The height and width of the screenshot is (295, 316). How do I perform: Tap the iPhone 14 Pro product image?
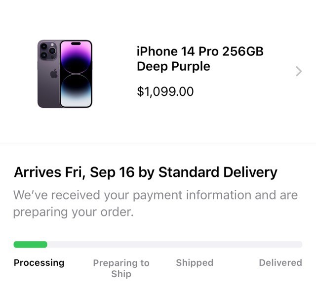[65, 74]
